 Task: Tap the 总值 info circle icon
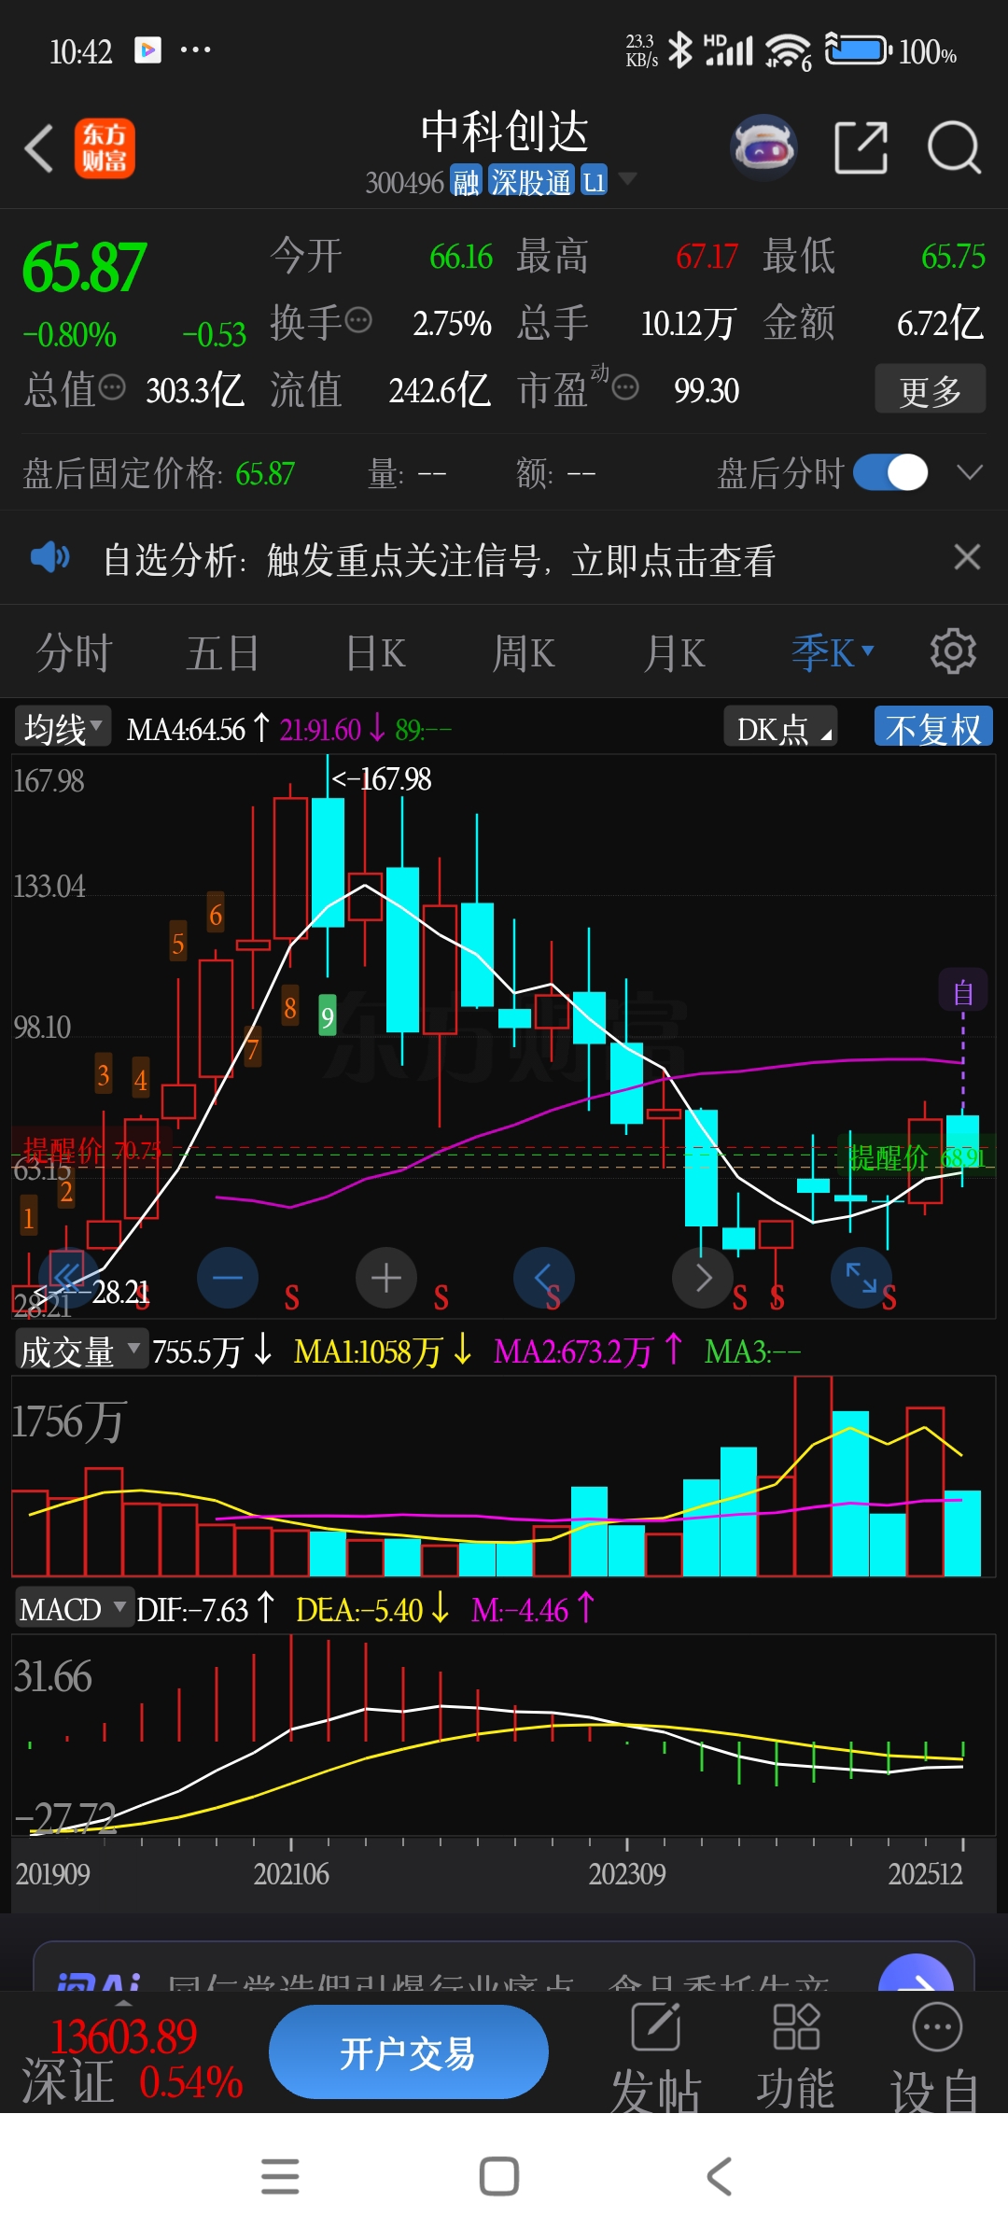coord(112,387)
